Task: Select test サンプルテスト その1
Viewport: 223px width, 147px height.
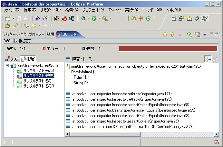Action: [x=39, y=81]
